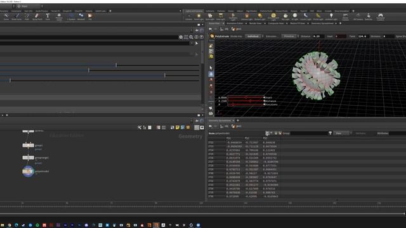The image size is (406, 228).
Task: Toggle the pin on the parameter pane
Action: point(197,30)
